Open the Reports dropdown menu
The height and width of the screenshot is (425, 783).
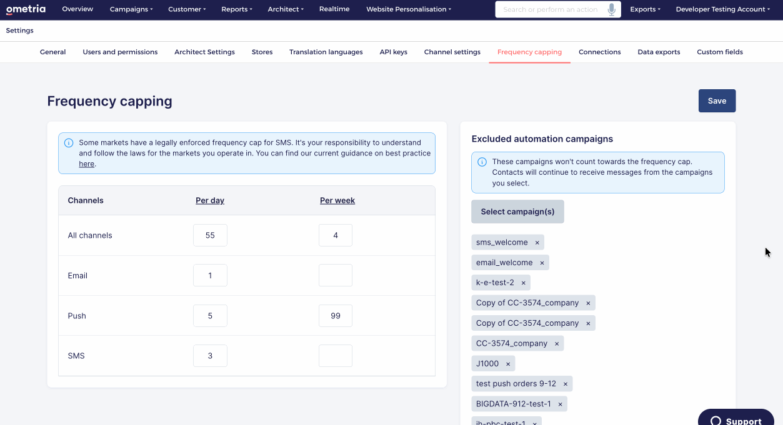pyautogui.click(x=237, y=9)
